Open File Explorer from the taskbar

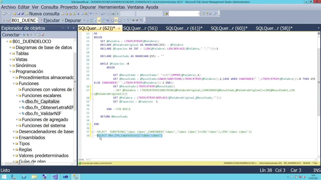(x=34, y=177)
